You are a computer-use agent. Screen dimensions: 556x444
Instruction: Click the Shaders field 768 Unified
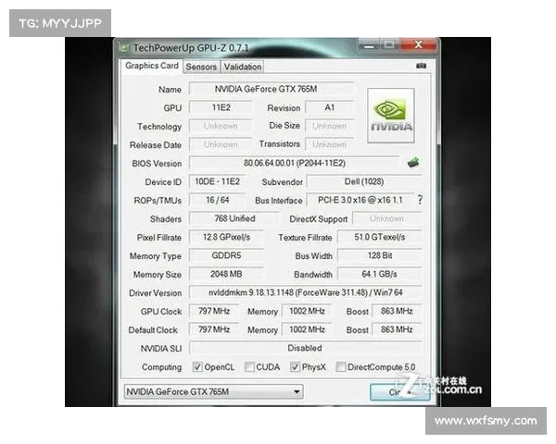point(234,218)
